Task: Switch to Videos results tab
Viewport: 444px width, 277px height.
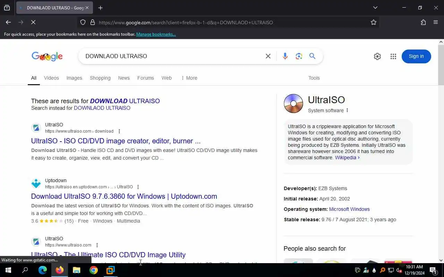Action: 51,78
